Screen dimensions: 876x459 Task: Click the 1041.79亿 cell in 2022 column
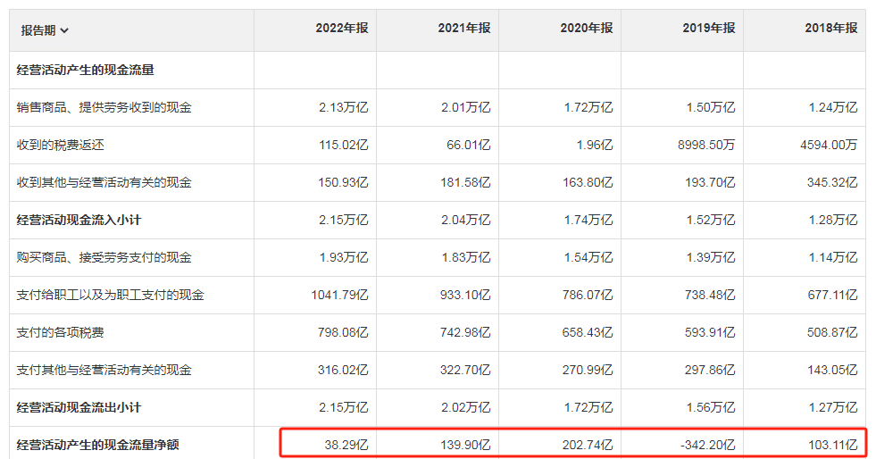(339, 295)
